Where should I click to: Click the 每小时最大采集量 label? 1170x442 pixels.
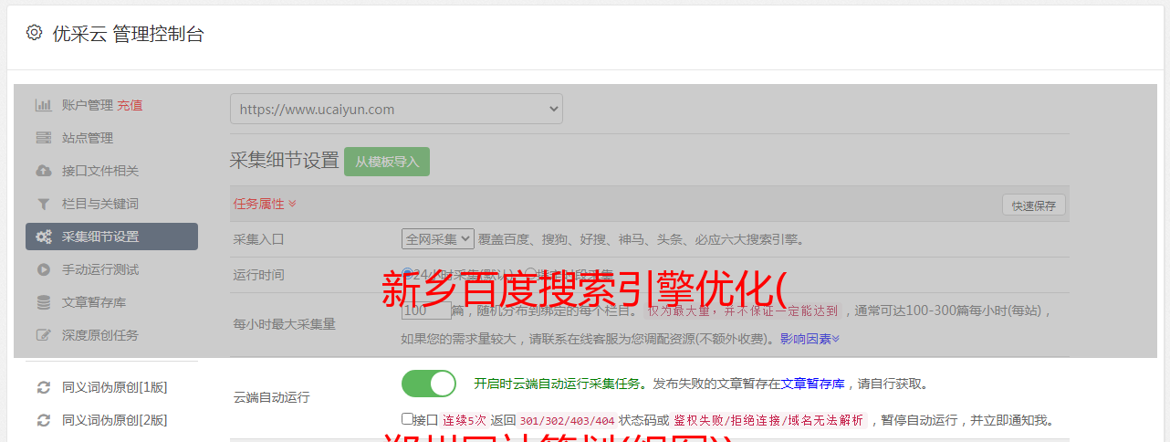click(285, 323)
